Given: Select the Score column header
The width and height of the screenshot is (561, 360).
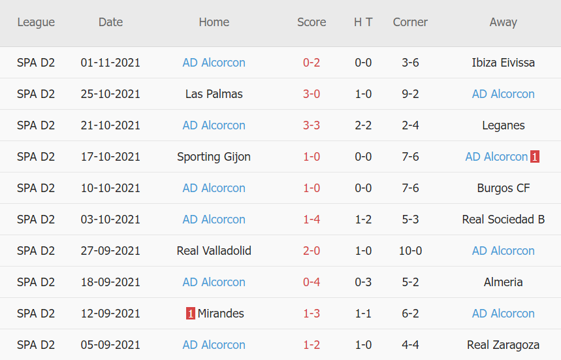Looking at the screenshot, I should click(x=312, y=22).
